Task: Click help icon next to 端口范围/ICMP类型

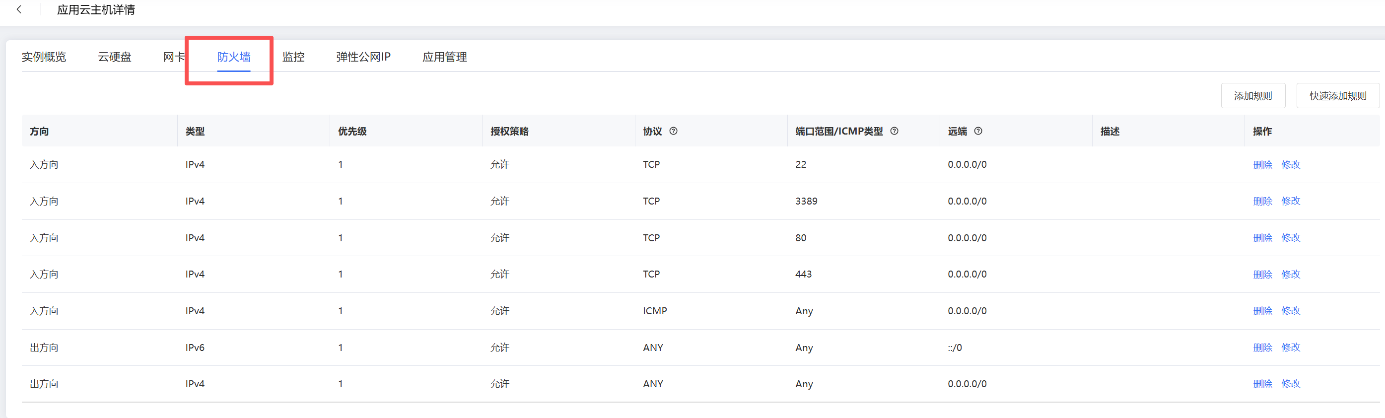Action: pyautogui.click(x=894, y=131)
